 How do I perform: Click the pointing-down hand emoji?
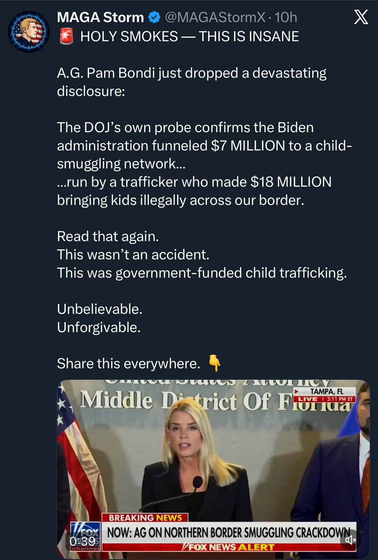(215, 363)
